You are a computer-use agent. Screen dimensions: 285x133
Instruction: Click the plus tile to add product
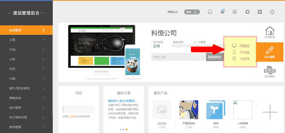[270, 112]
